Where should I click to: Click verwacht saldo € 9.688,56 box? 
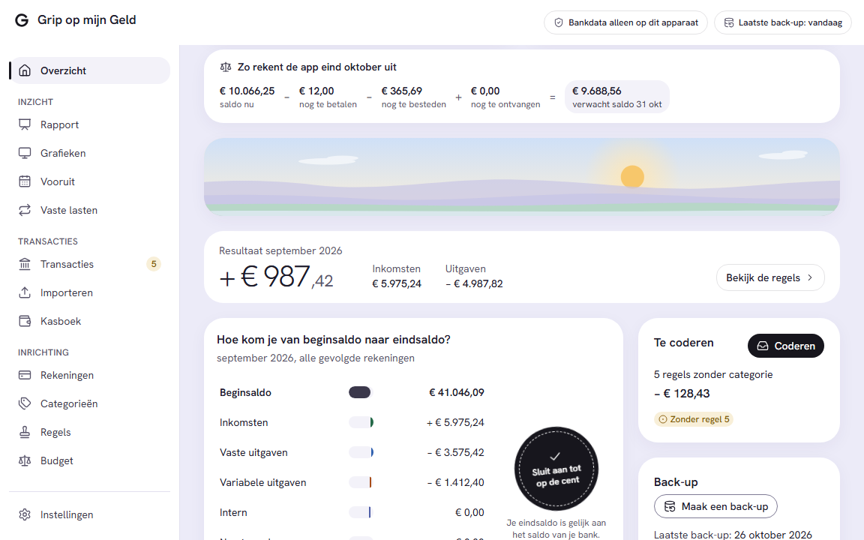[617, 97]
